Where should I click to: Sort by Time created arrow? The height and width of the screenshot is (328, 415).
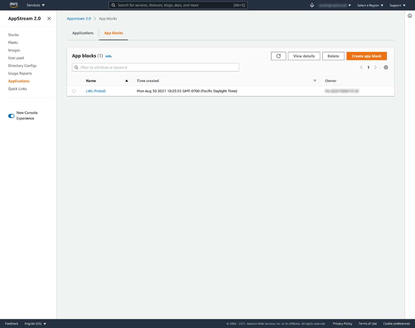(315, 81)
